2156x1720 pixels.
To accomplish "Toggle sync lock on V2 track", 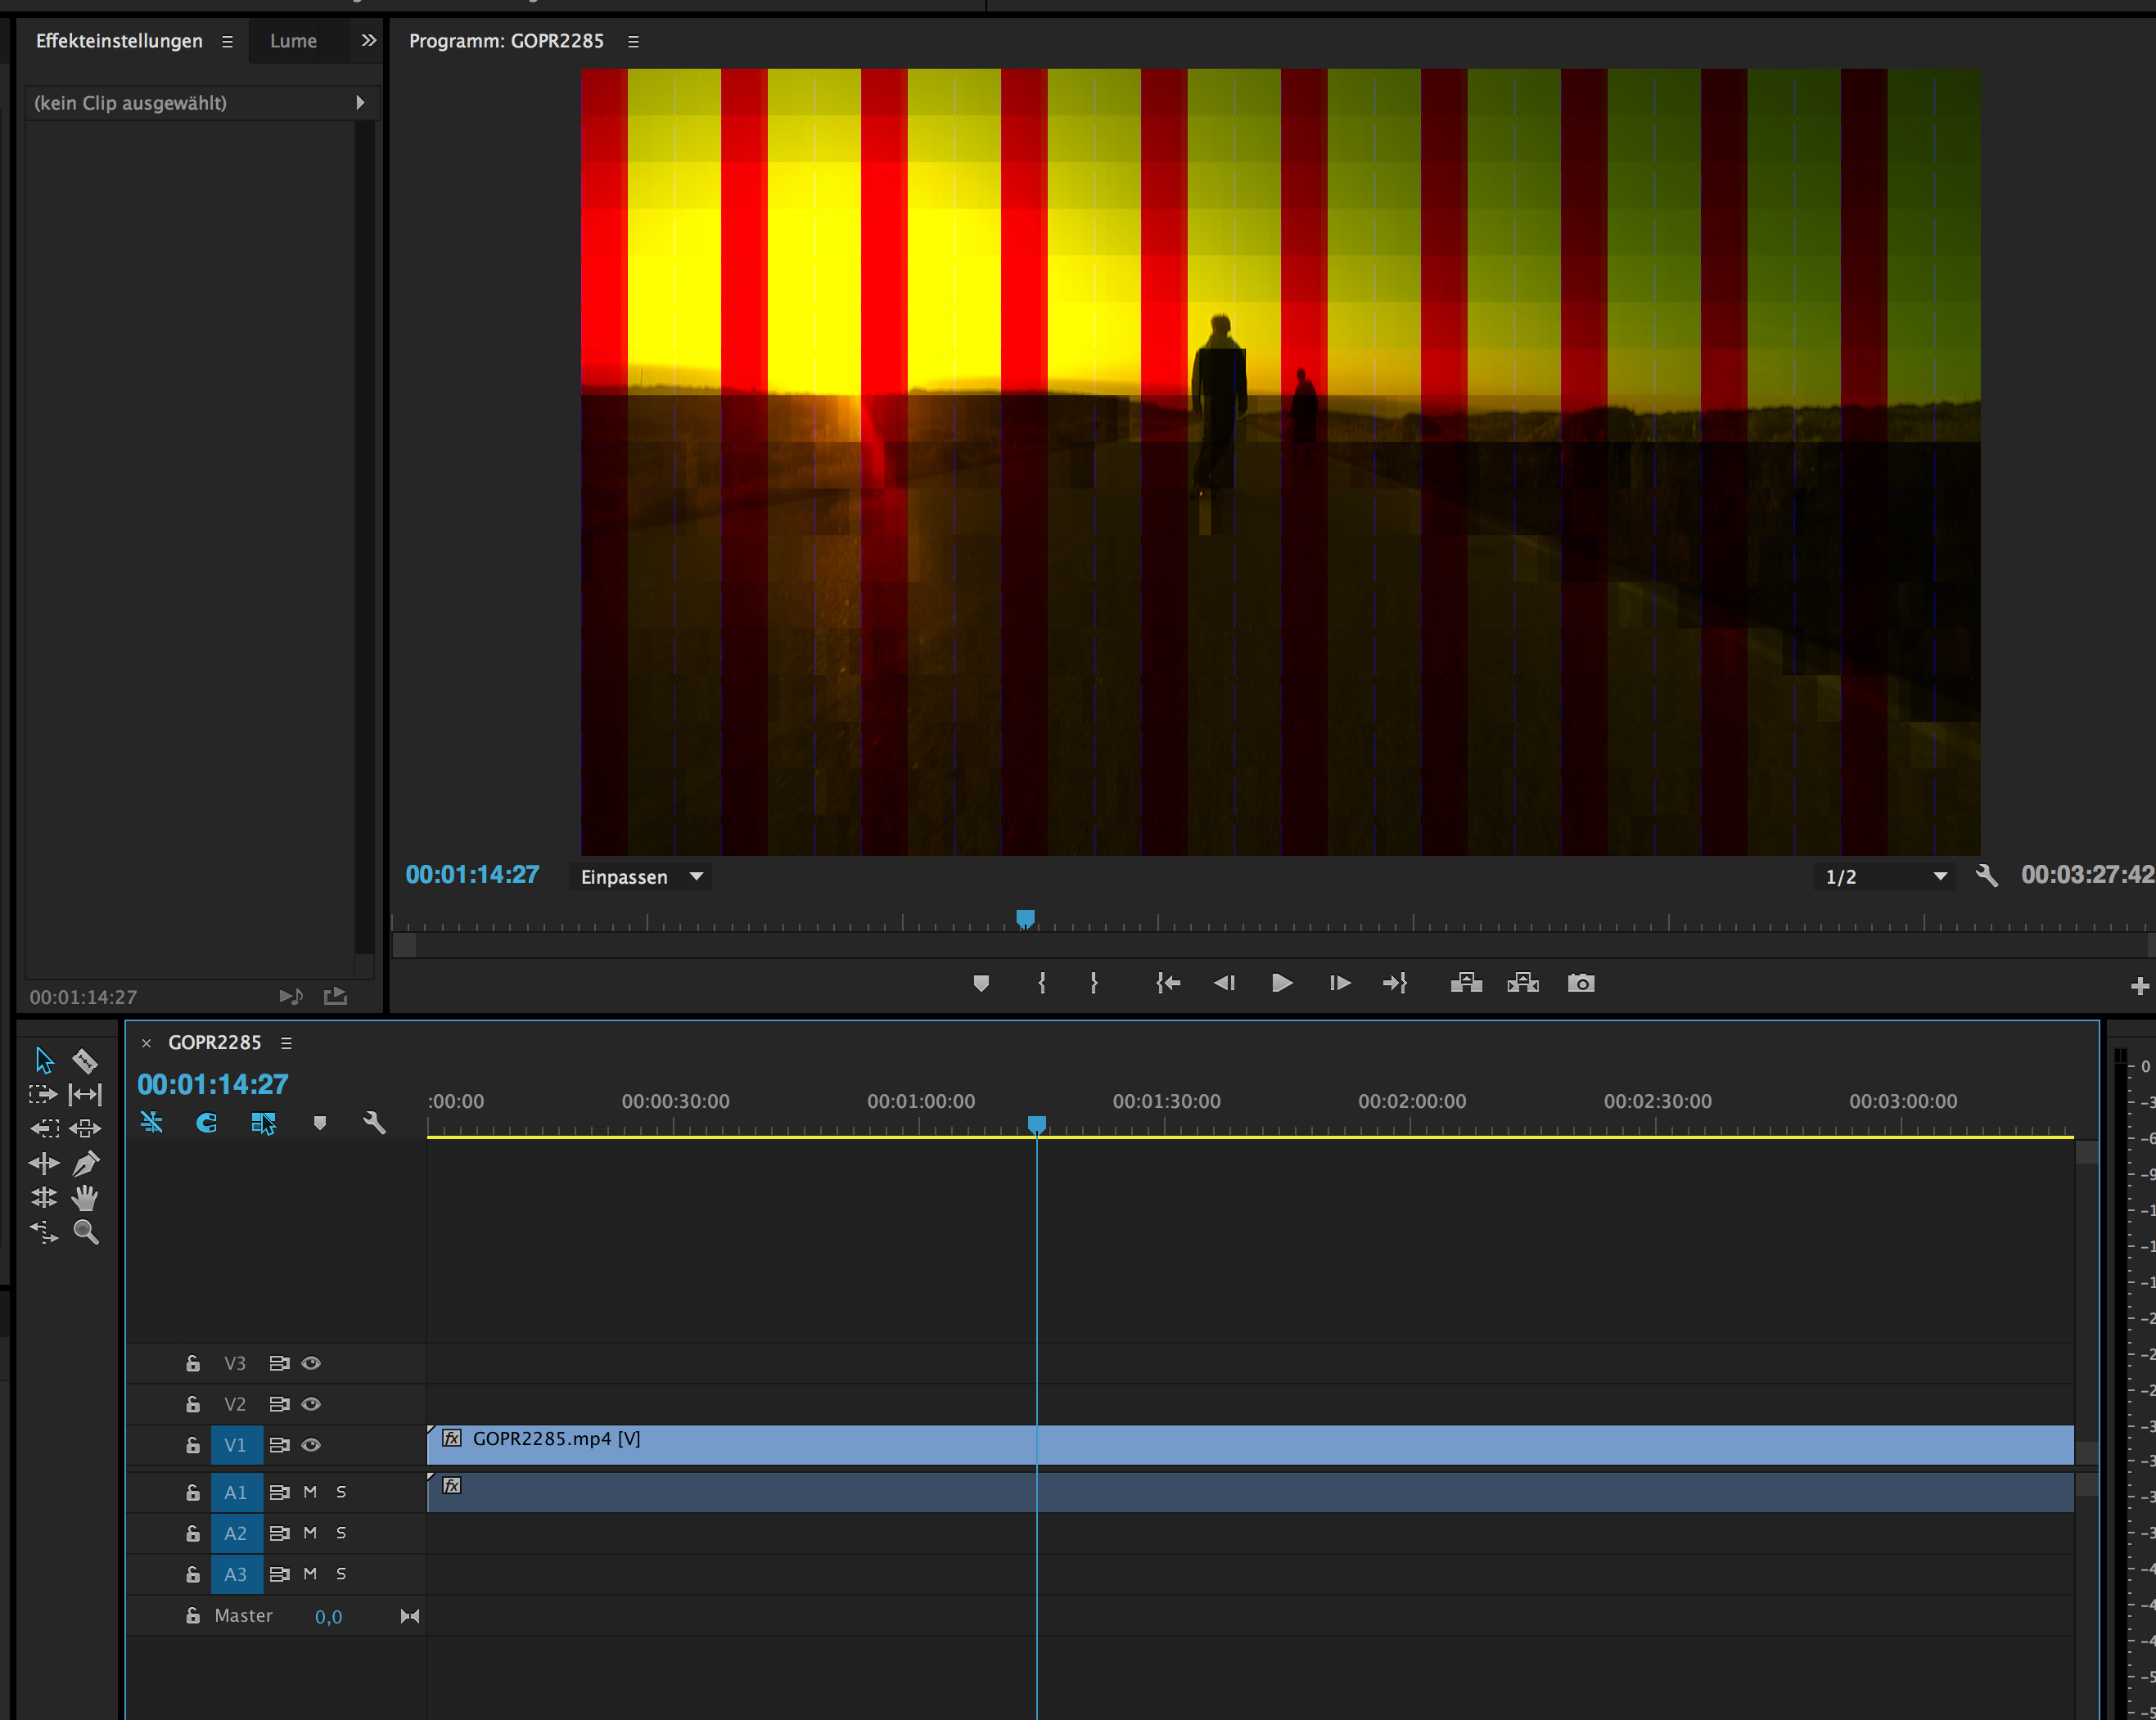I will pyautogui.click(x=279, y=1404).
